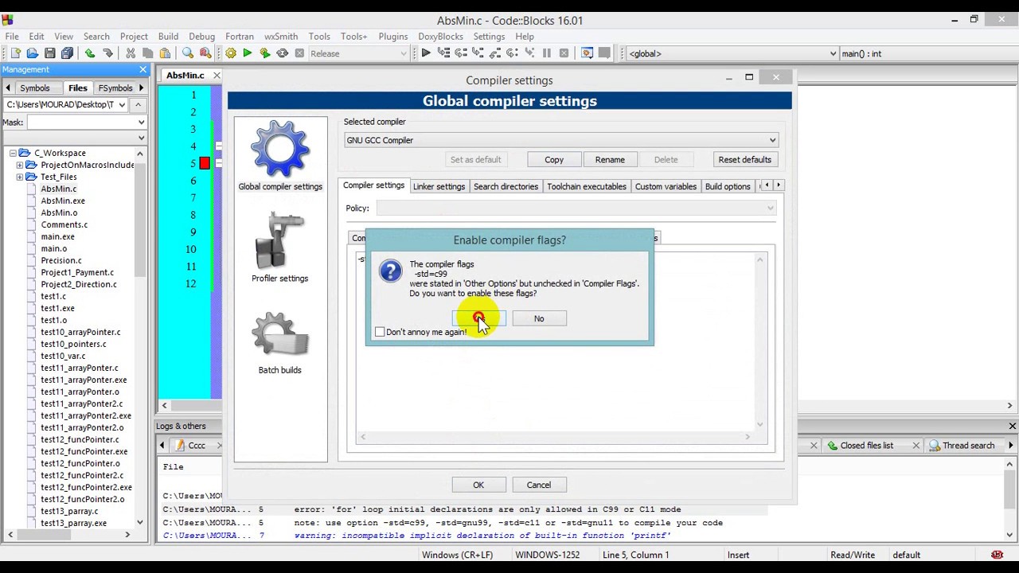This screenshot has height=573, width=1019.
Task: Switch to Search directories tab
Action: 506,186
